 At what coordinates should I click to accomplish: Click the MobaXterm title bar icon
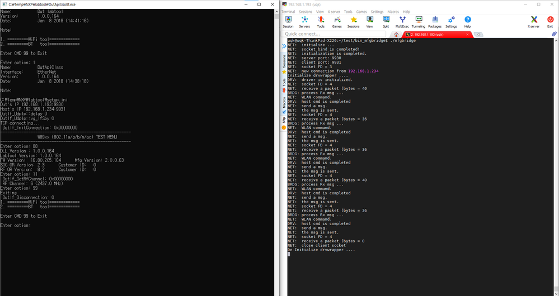284,4
